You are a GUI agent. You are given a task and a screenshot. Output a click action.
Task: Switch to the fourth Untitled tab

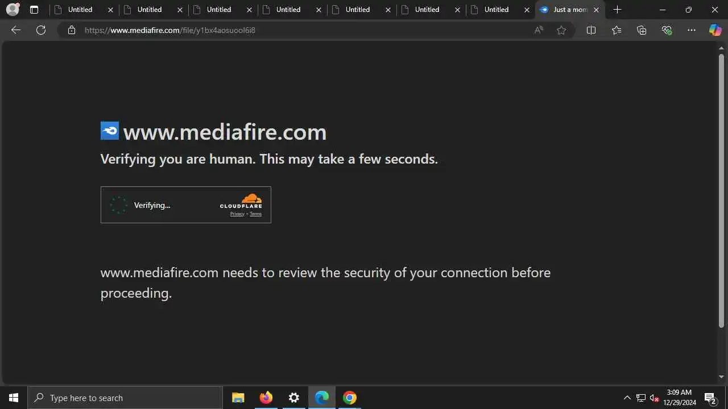pyautogui.click(x=292, y=10)
